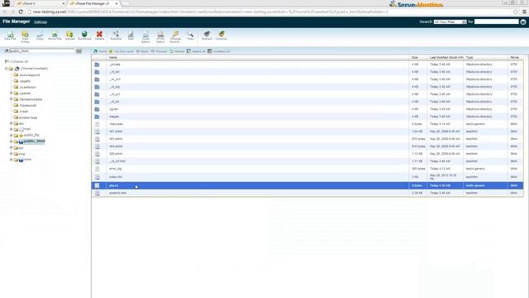Image resolution: width=529 pixels, height=298 pixels.
Task: Collapse the /home root tree node
Action: coord(6,69)
